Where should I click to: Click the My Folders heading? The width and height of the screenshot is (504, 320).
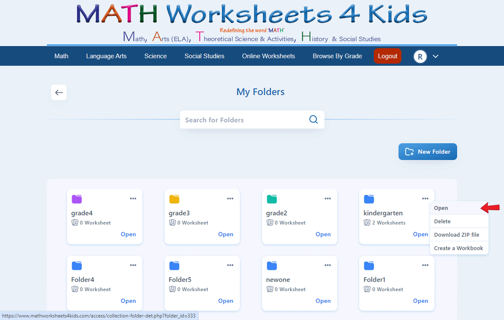[x=261, y=92]
